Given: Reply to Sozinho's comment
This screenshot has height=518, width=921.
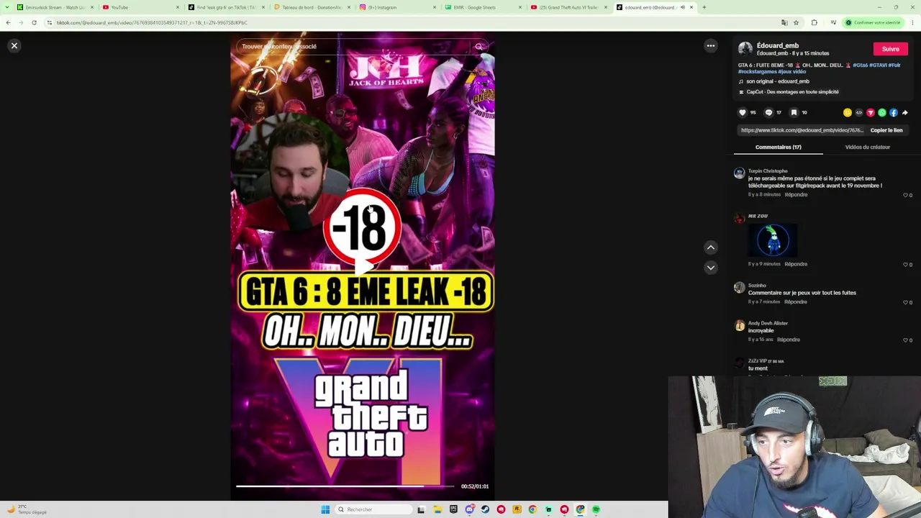Looking at the screenshot, I should click(x=795, y=302).
